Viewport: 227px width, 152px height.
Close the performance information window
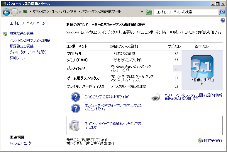click(x=223, y=4)
